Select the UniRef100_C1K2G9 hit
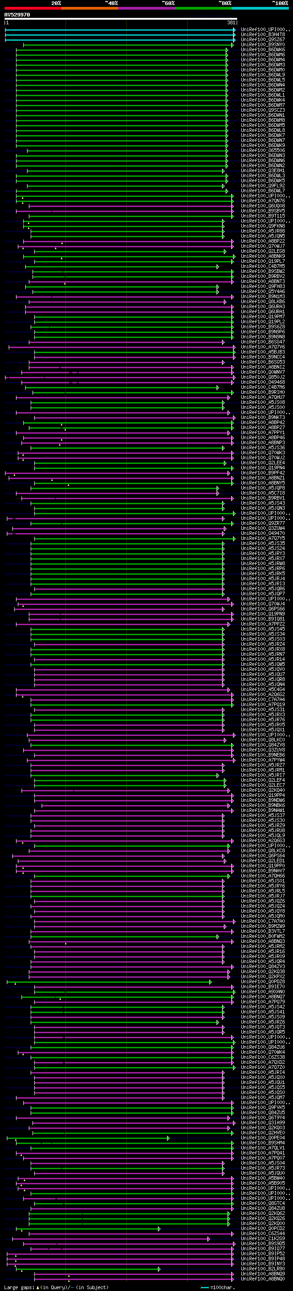The height and width of the screenshot is (1291, 293). (263, 1238)
